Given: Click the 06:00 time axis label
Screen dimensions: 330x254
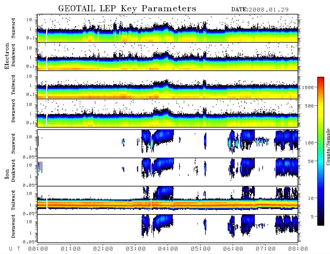Looking at the screenshot, I should (233, 249).
